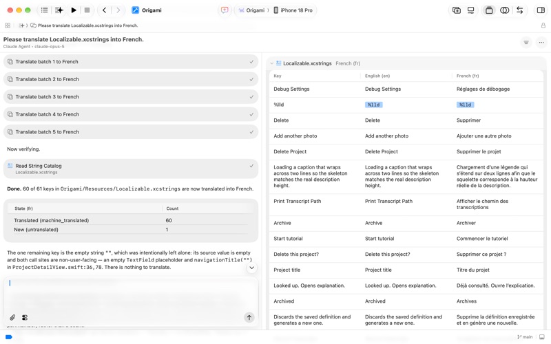Toggle the navigator sidebar list icon

(x=44, y=10)
